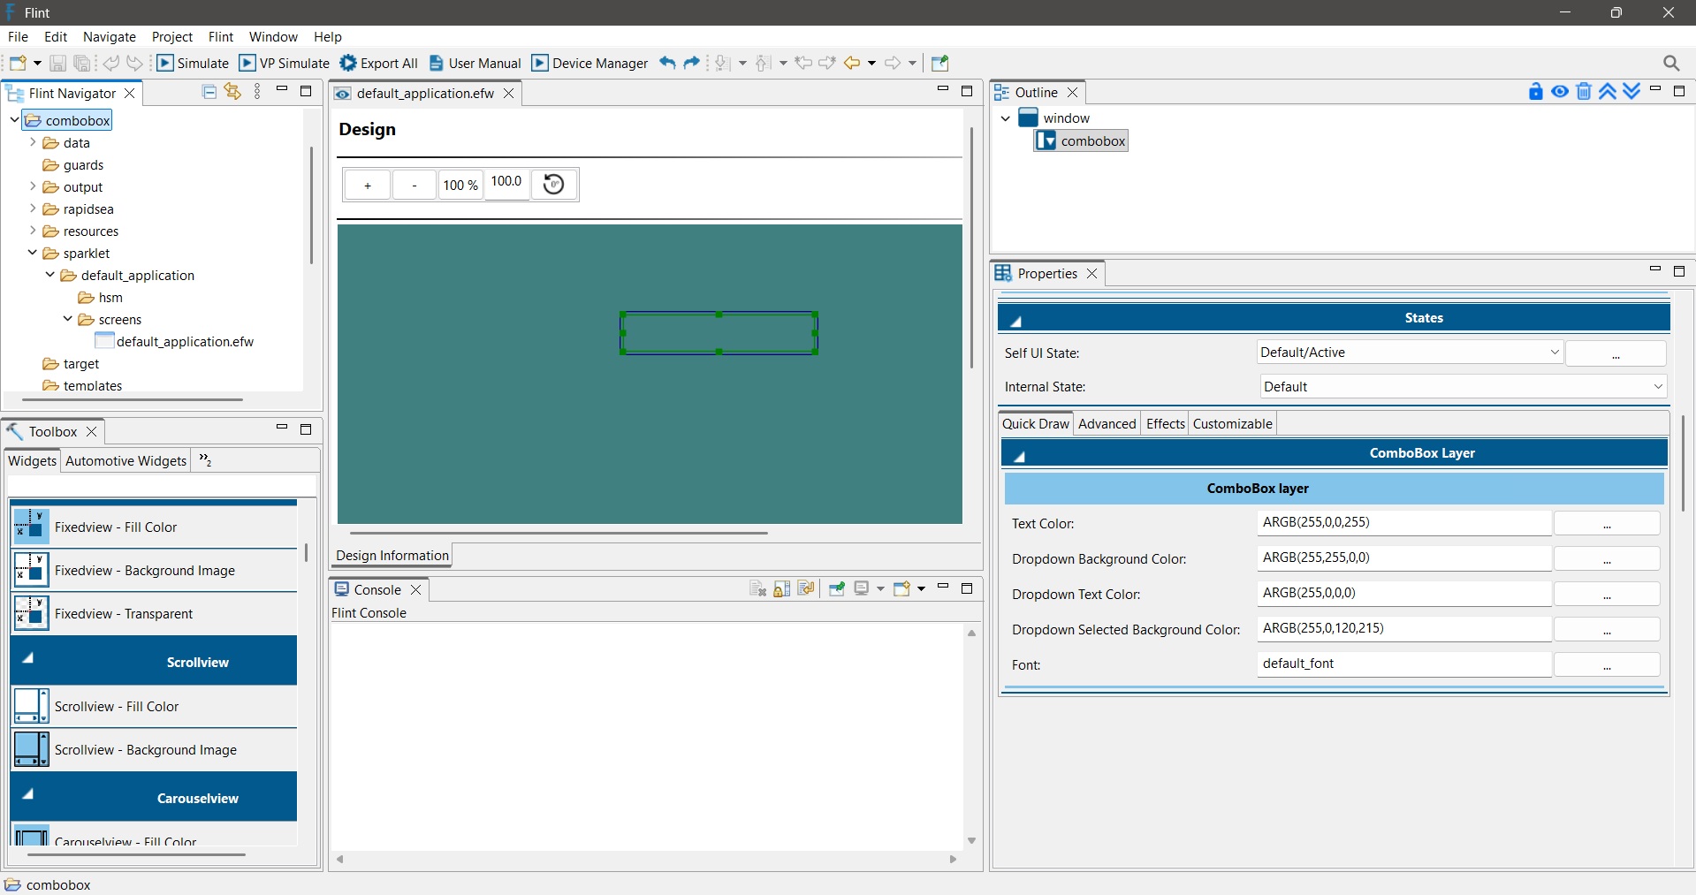The height and width of the screenshot is (895, 1696).
Task: Zoom out with the minus button
Action: [414, 186]
